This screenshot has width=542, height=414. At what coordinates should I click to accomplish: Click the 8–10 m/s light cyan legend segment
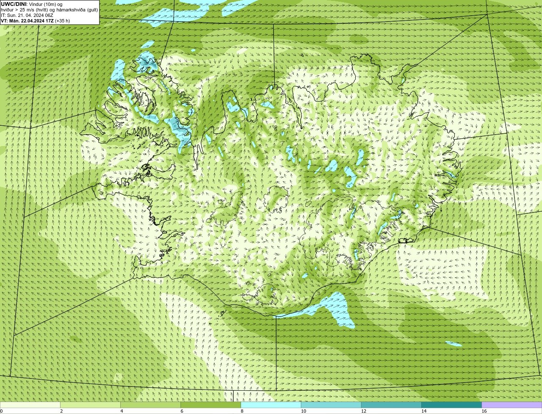(271, 405)
